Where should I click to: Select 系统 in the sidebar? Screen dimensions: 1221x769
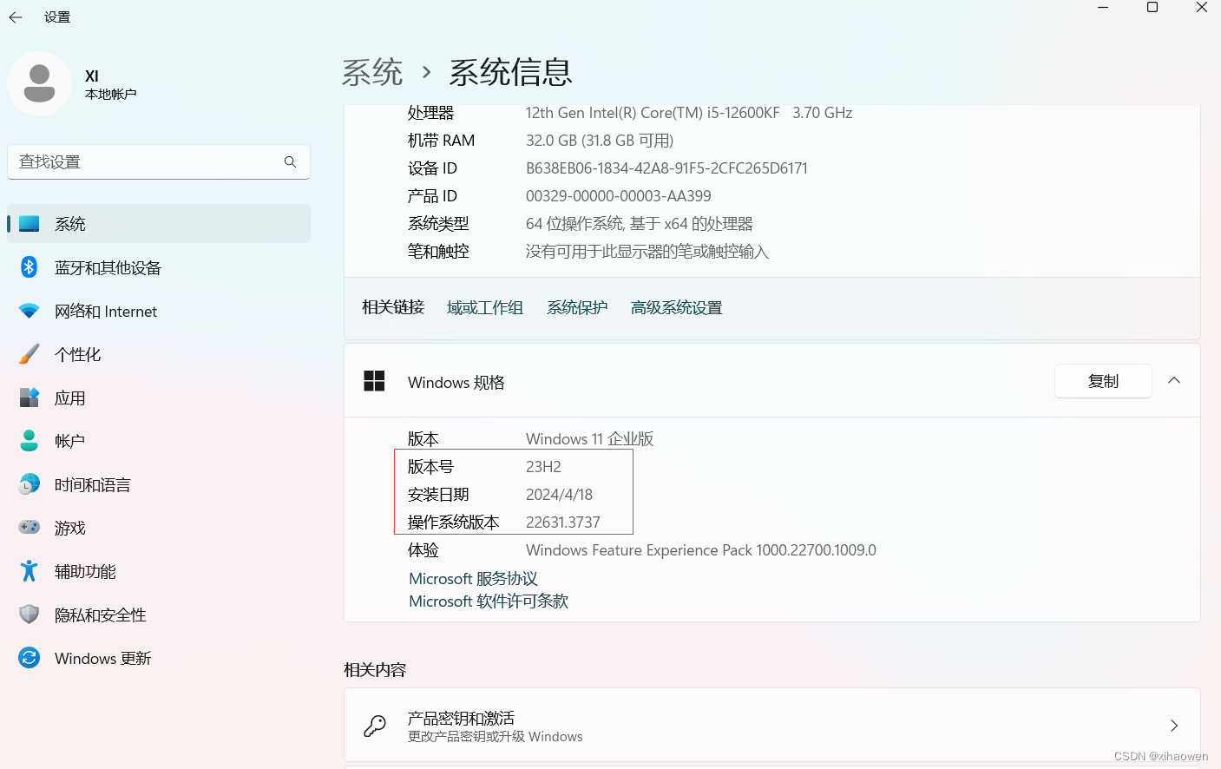click(x=159, y=224)
